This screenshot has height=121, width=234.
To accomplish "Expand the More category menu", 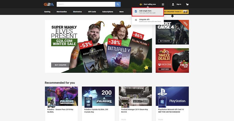I will click(122, 12).
